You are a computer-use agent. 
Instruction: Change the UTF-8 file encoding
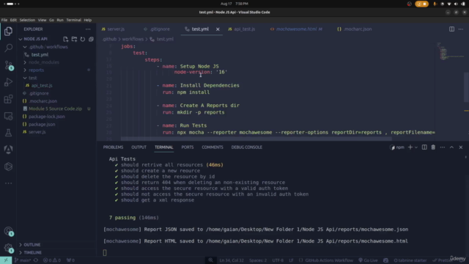point(278,260)
